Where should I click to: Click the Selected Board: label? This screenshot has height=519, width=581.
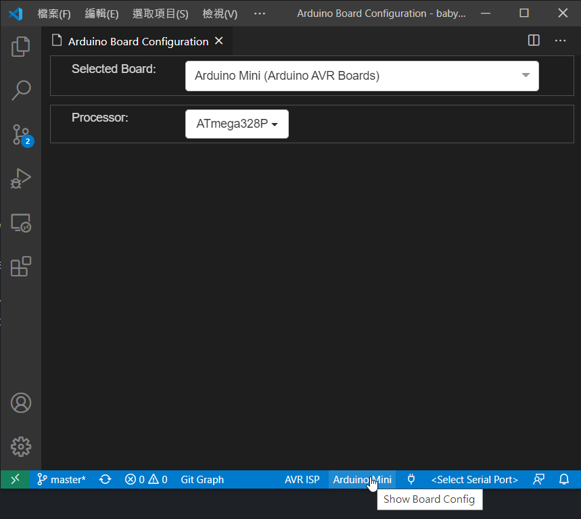[114, 69]
